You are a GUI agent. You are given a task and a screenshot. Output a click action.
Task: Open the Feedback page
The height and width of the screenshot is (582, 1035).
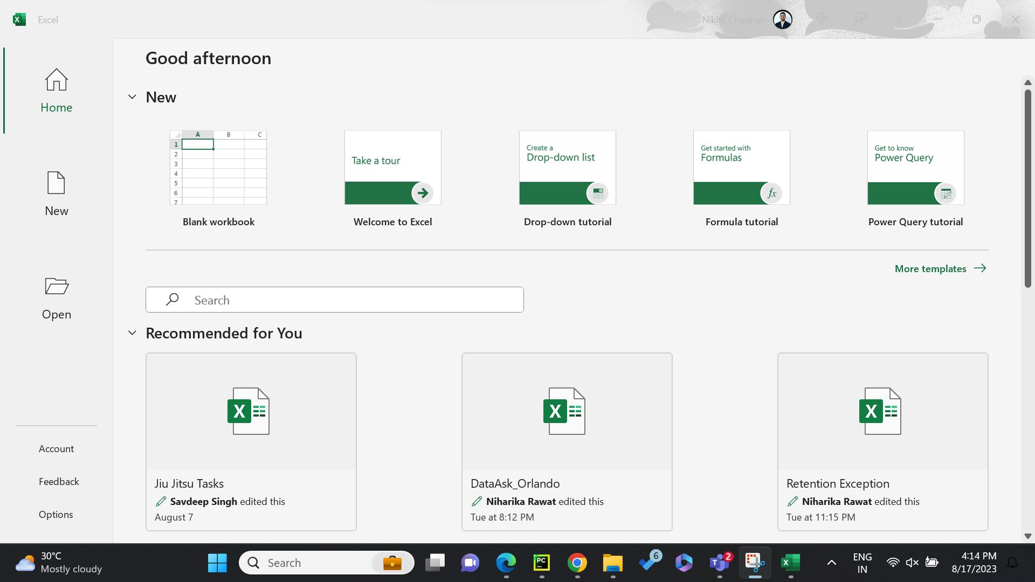pos(59,481)
